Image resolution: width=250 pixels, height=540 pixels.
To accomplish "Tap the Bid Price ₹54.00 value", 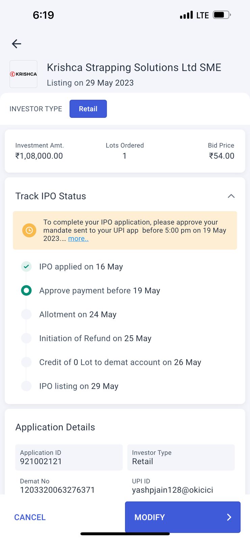I will [221, 156].
